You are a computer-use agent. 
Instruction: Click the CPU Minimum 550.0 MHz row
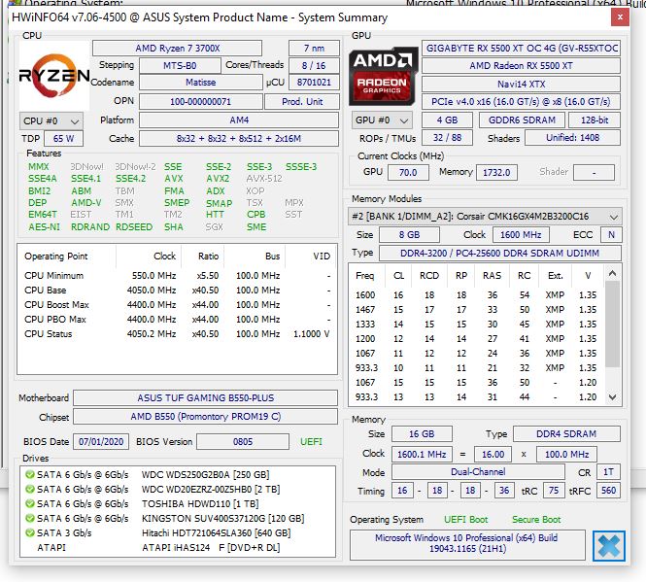(x=177, y=276)
